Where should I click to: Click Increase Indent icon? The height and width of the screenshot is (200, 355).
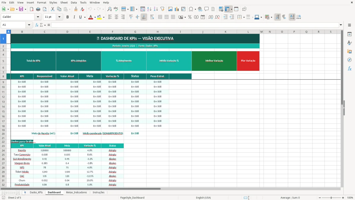[x=225, y=17]
